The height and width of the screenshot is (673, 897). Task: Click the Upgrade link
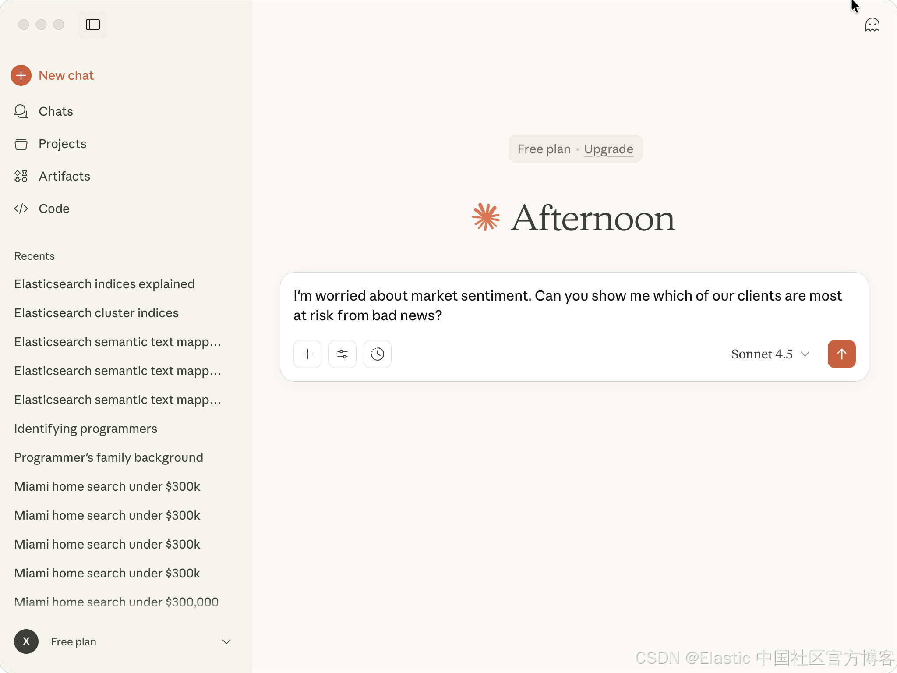tap(608, 149)
